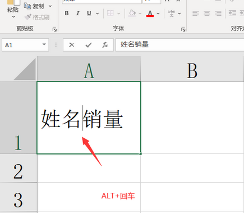Open 字体 font dialog launcher
Viewport: 244px width, 213px height.
[183, 29]
